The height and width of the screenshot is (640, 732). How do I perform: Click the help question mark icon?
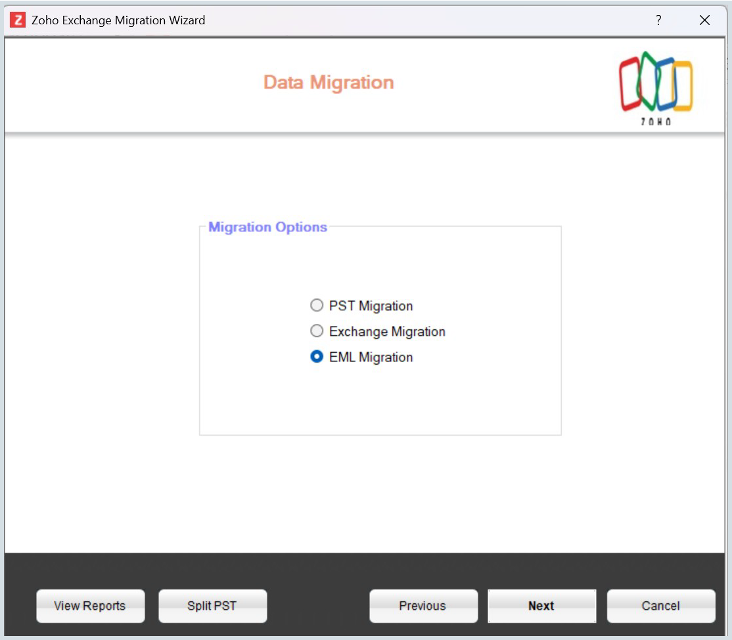[x=658, y=20]
